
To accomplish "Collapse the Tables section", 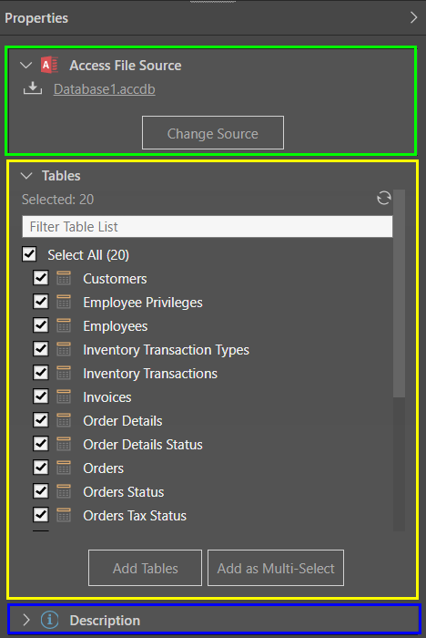I will tap(26, 176).
